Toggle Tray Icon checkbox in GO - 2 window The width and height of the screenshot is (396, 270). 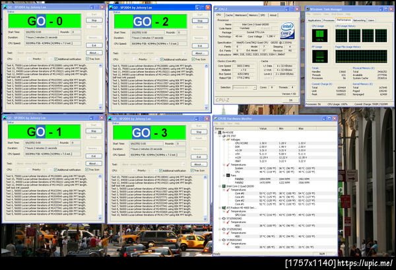(193, 59)
